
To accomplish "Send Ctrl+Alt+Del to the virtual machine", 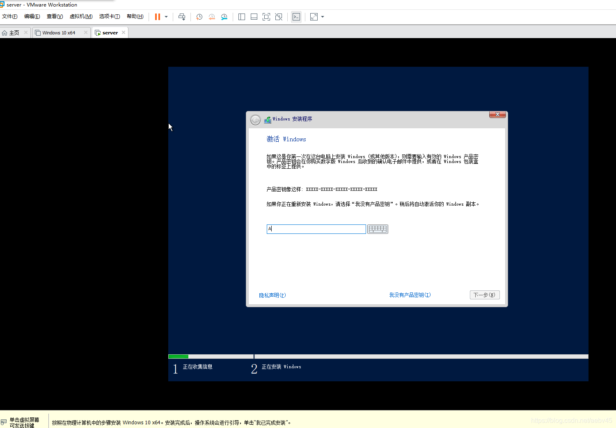I will [x=182, y=17].
